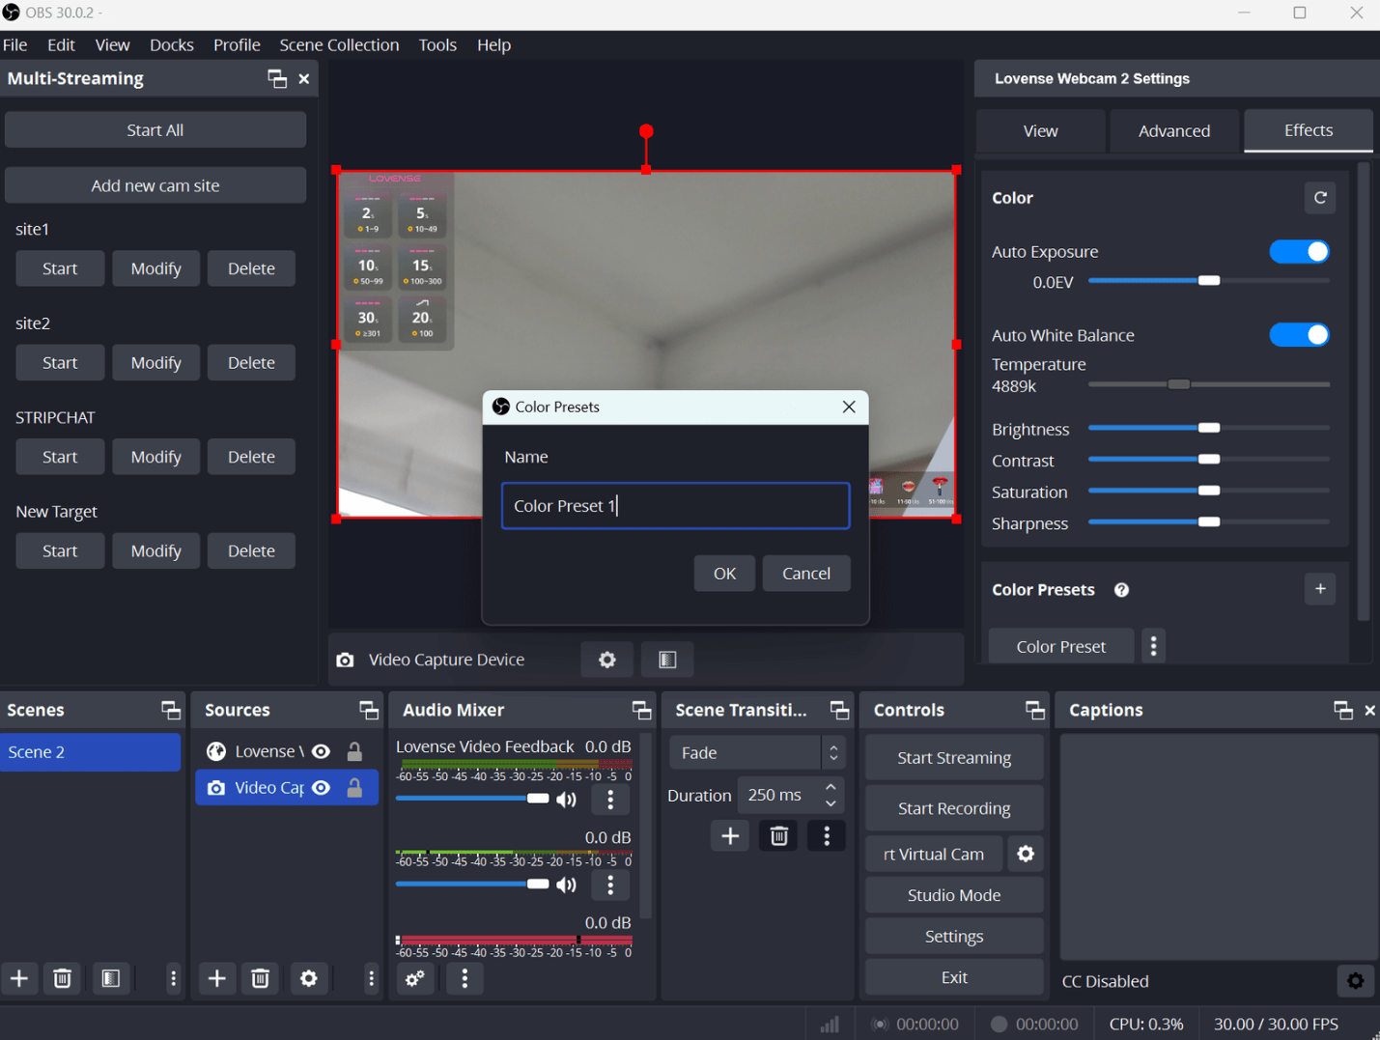Remove selected source with trash icon
Image resolution: width=1380 pixels, height=1040 pixels.
coord(260,978)
